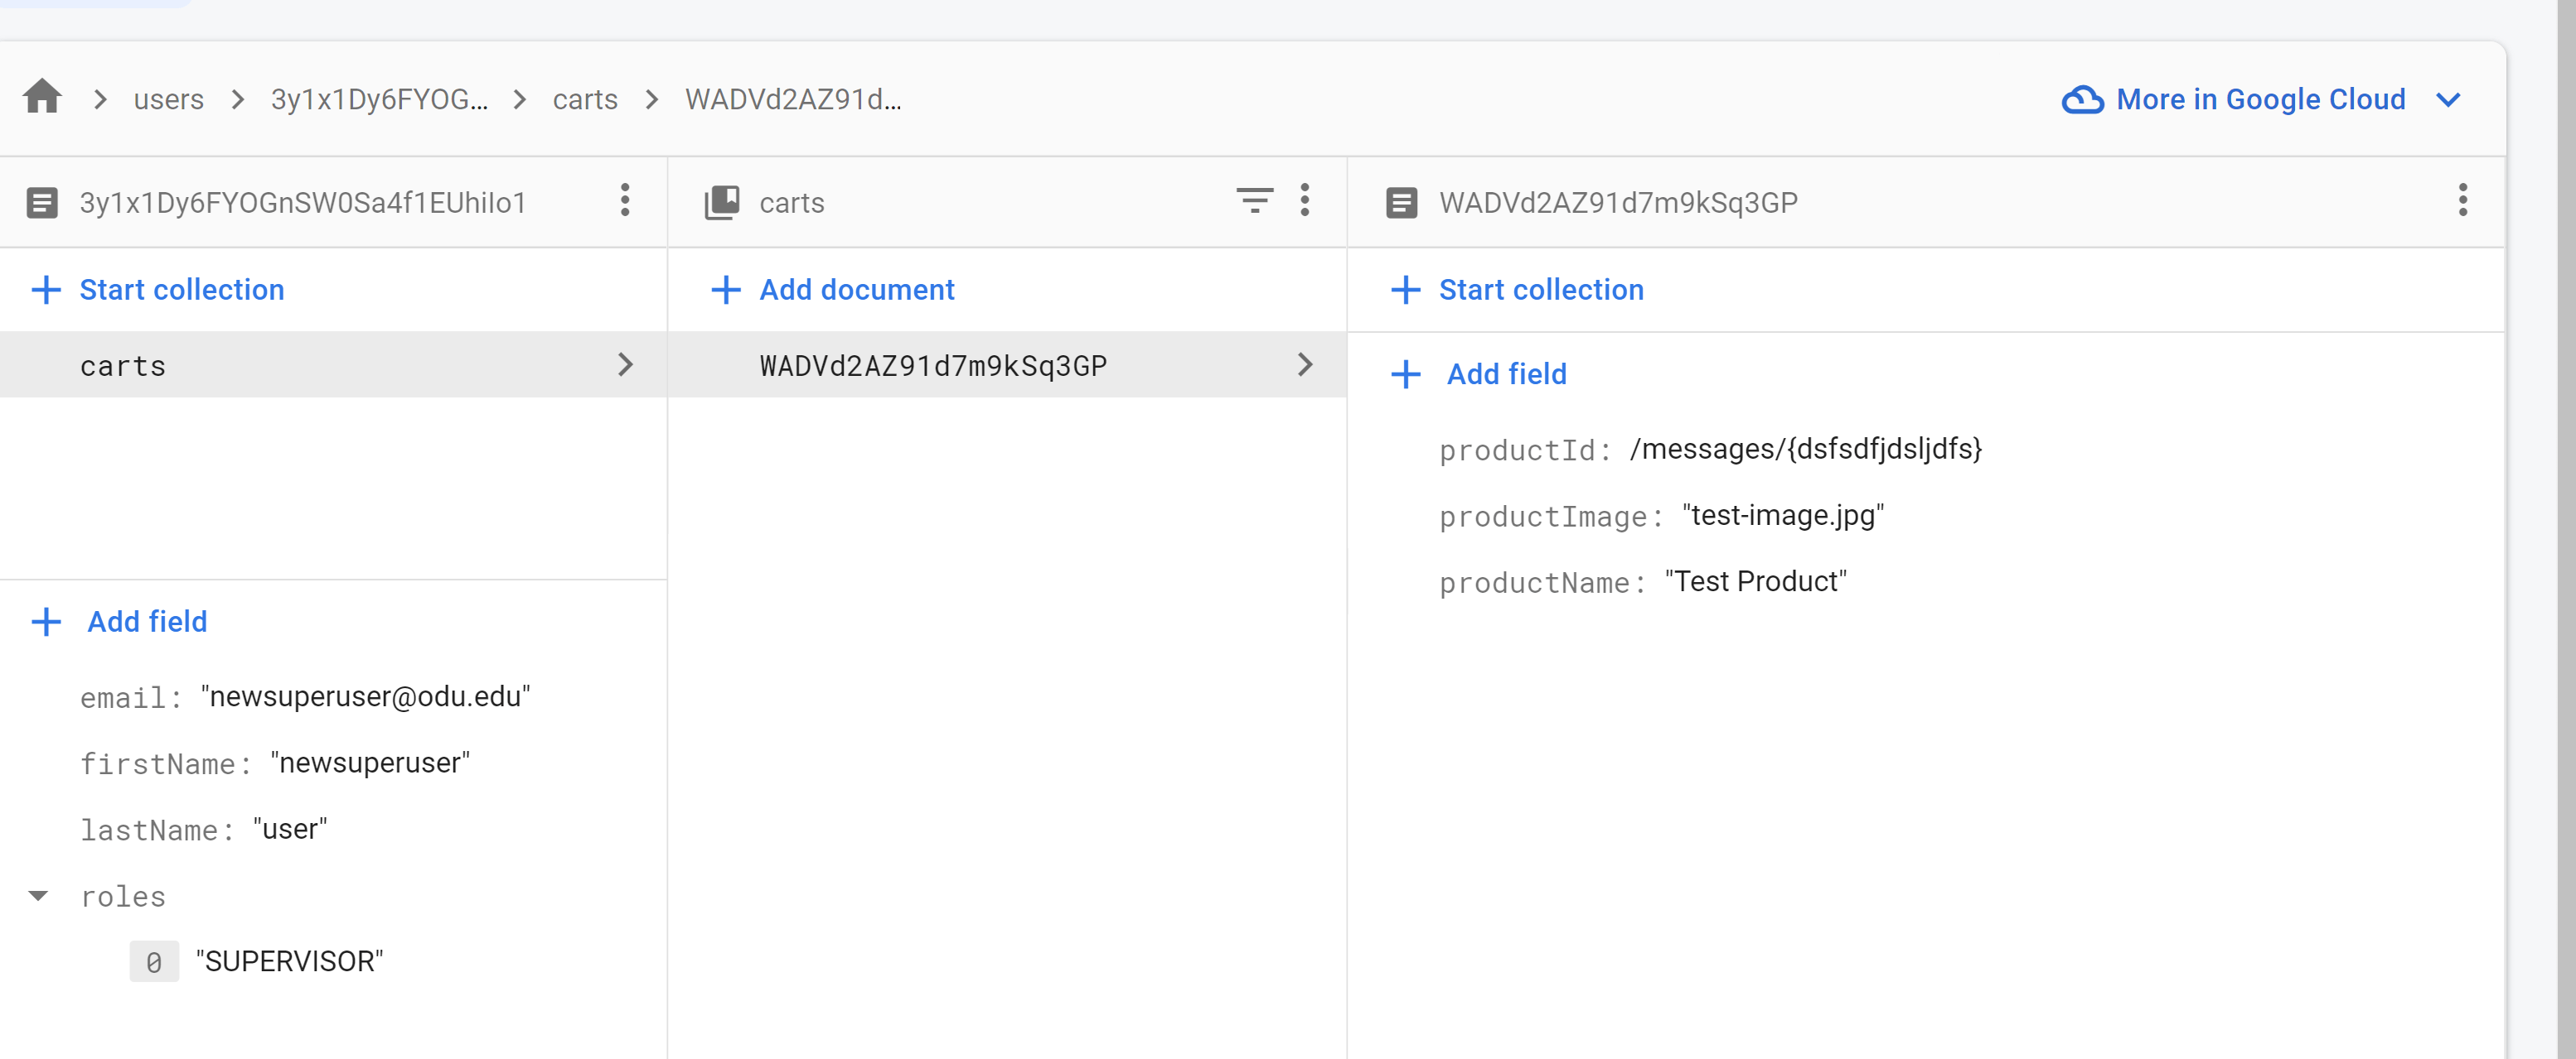Select the carts breadcrumb item
The image size is (2576, 1059).
tap(585, 99)
